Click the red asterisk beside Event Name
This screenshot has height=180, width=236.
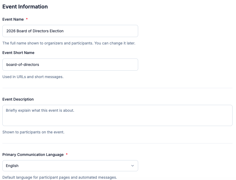[27, 19]
